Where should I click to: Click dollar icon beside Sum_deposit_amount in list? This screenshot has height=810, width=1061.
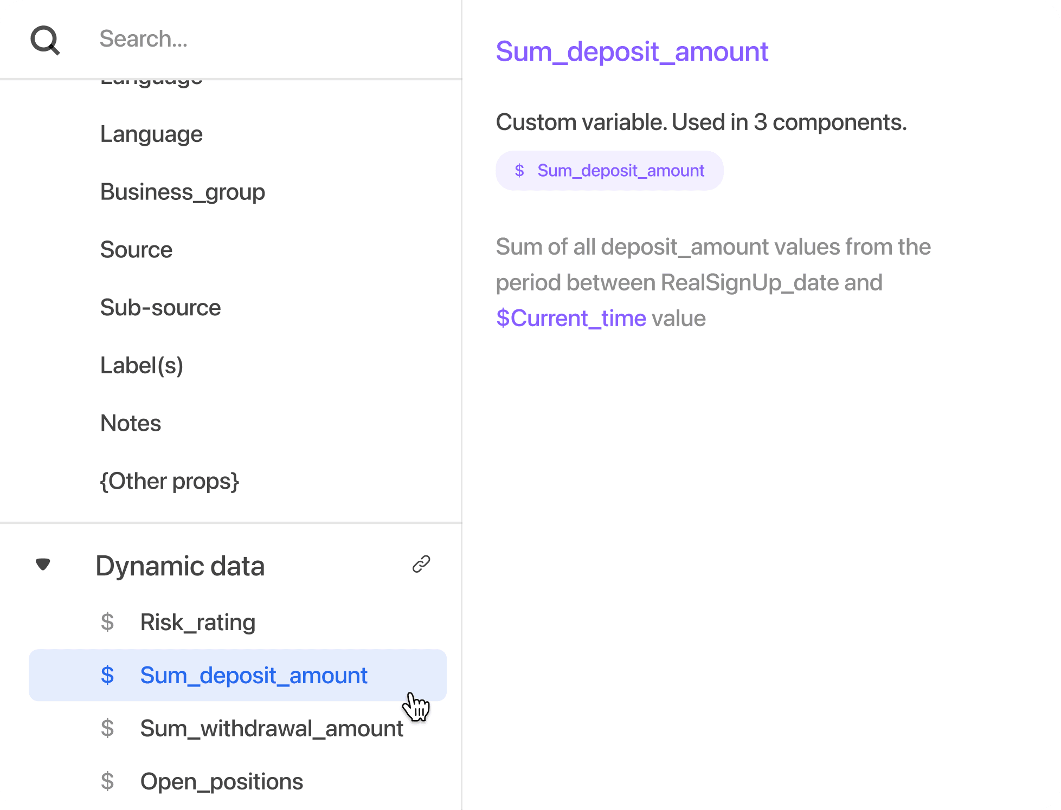pyautogui.click(x=107, y=675)
